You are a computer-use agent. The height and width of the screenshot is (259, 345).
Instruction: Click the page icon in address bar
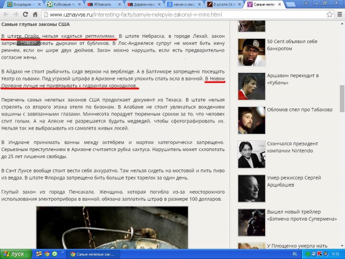pos(46,15)
